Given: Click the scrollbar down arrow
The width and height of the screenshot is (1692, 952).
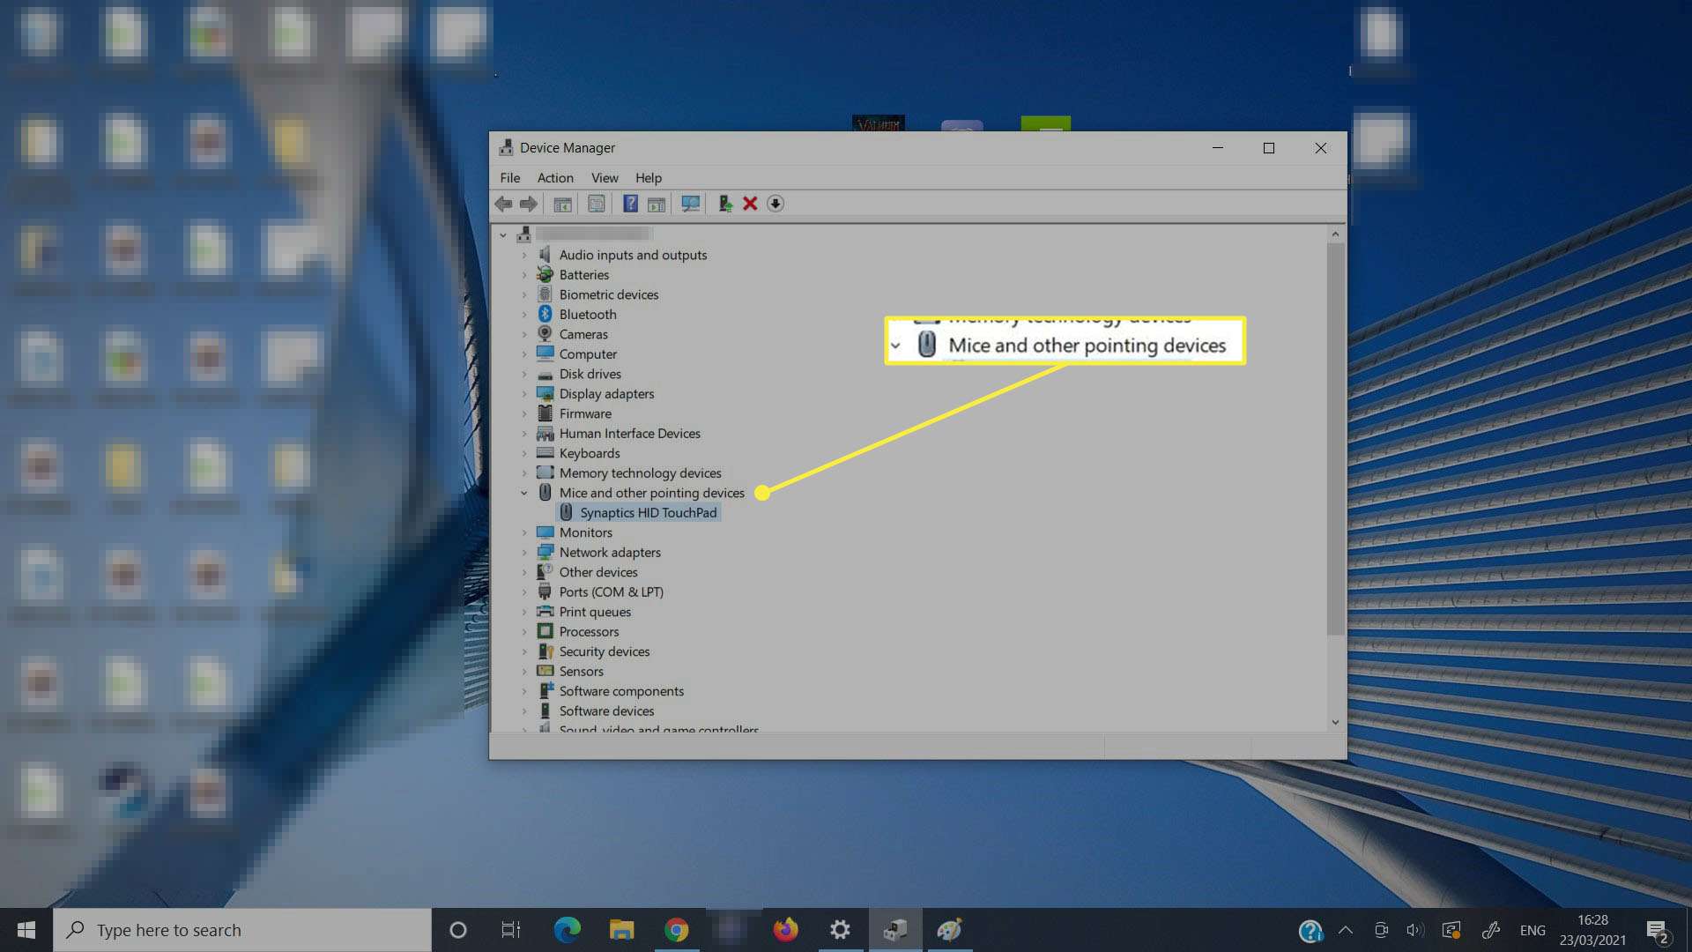Looking at the screenshot, I should [1336, 721].
